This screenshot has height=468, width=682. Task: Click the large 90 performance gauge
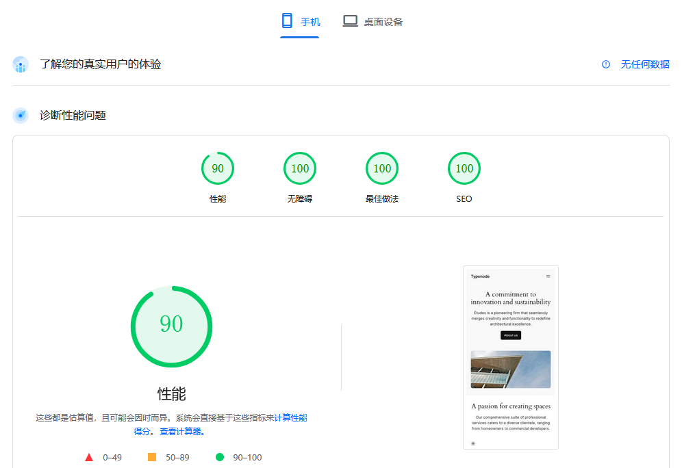tap(171, 326)
